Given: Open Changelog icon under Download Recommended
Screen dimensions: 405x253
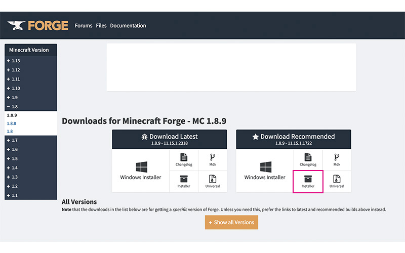Looking at the screenshot, I should (x=308, y=160).
